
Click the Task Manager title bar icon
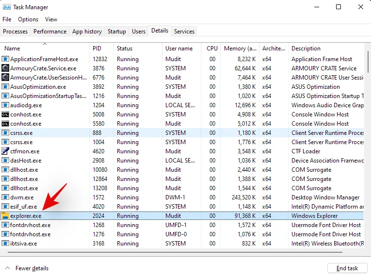point(7,7)
